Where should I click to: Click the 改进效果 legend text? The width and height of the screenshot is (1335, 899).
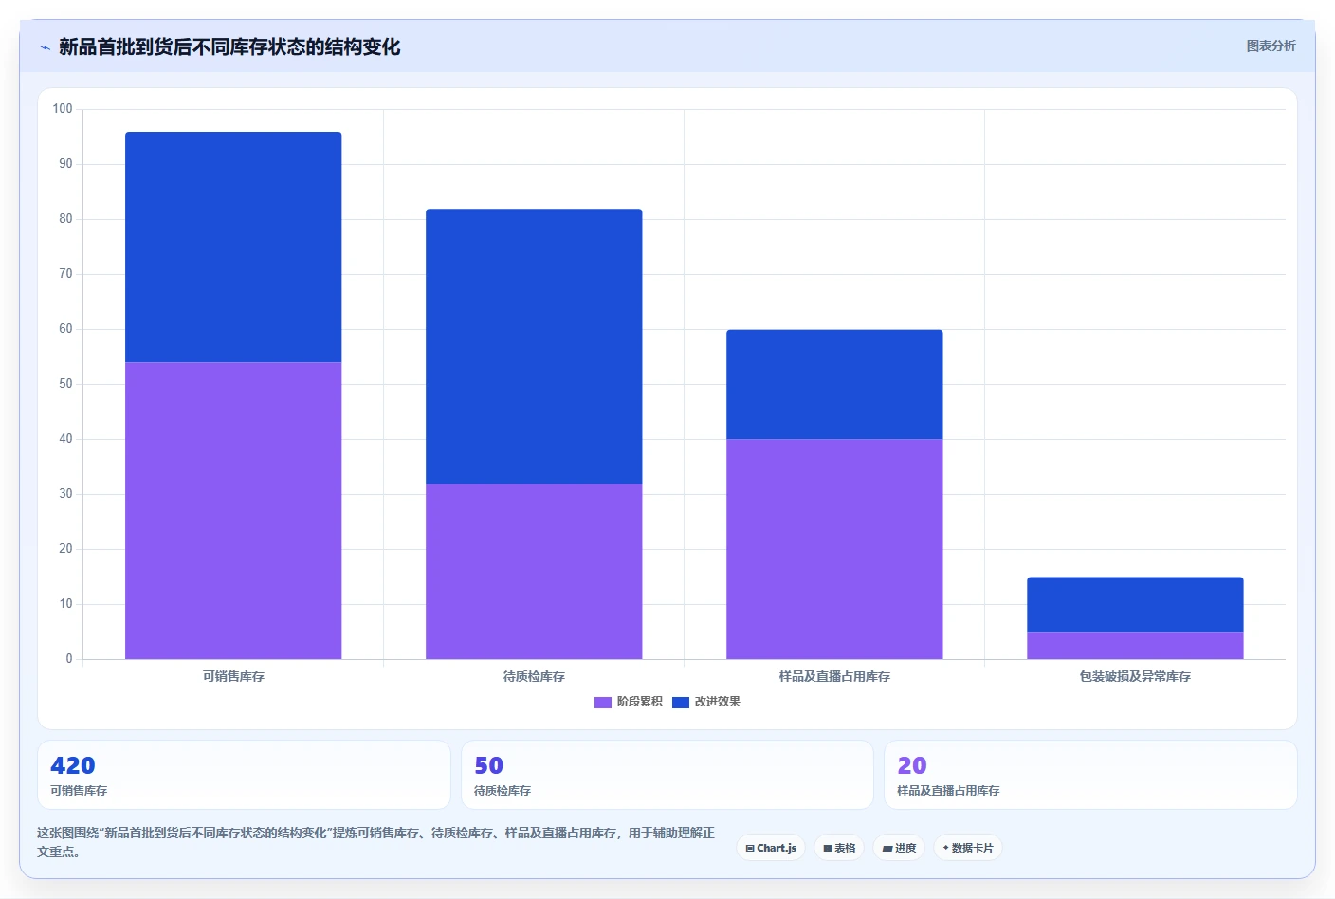coord(718,702)
